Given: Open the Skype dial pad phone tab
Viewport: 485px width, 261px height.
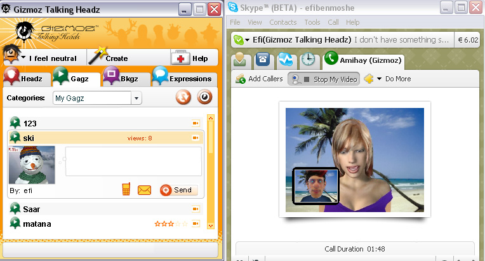Looking at the screenshot, I should click(263, 59).
